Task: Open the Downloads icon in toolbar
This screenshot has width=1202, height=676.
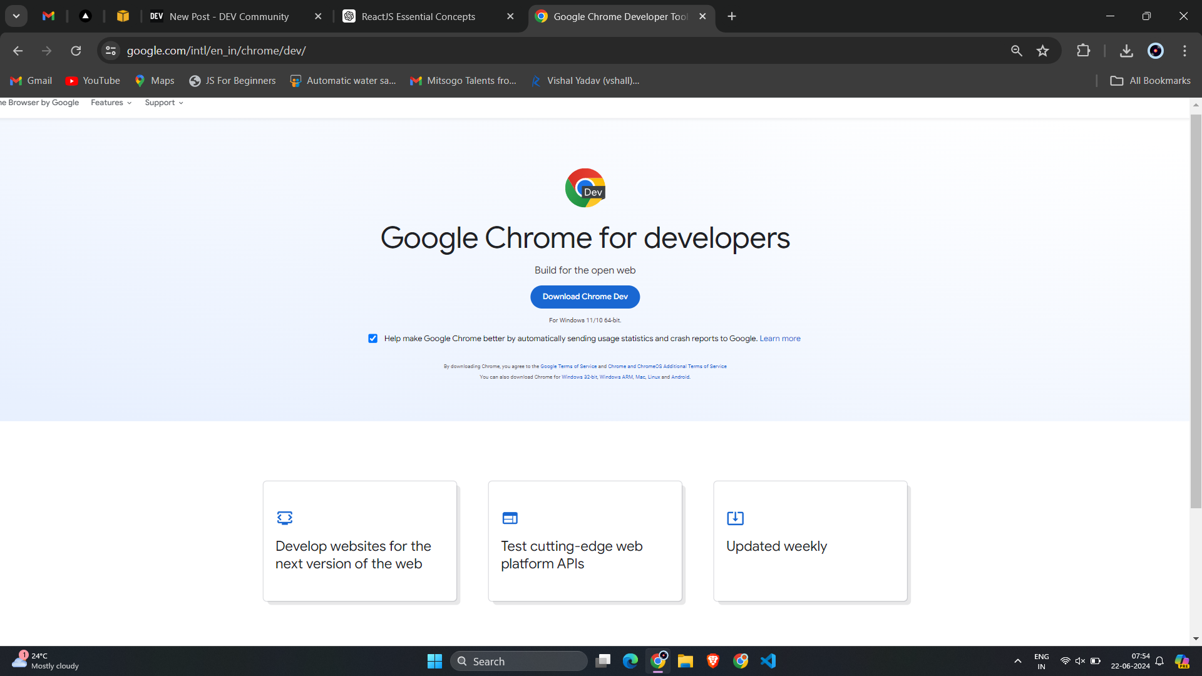Action: pos(1126,51)
